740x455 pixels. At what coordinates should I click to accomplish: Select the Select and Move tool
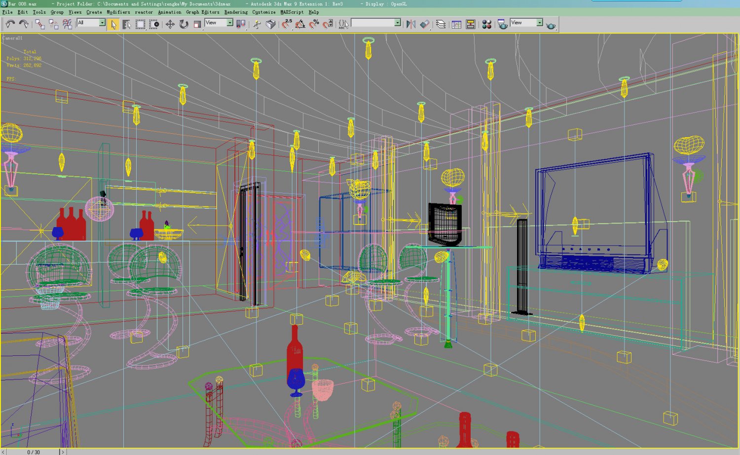[x=169, y=23]
